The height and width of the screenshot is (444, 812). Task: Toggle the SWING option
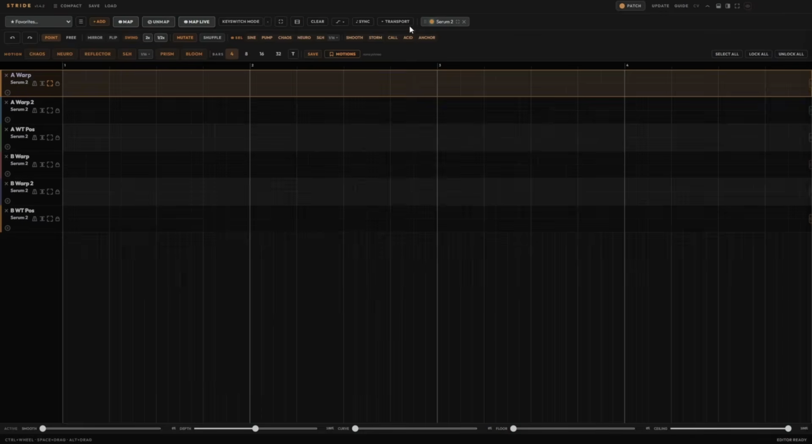[131, 37]
